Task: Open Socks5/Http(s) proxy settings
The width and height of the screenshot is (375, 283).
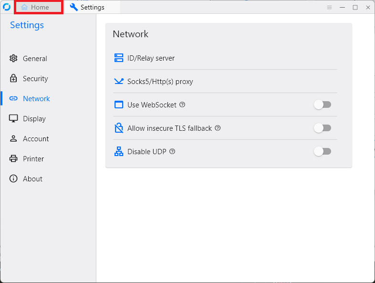Action: pos(160,82)
